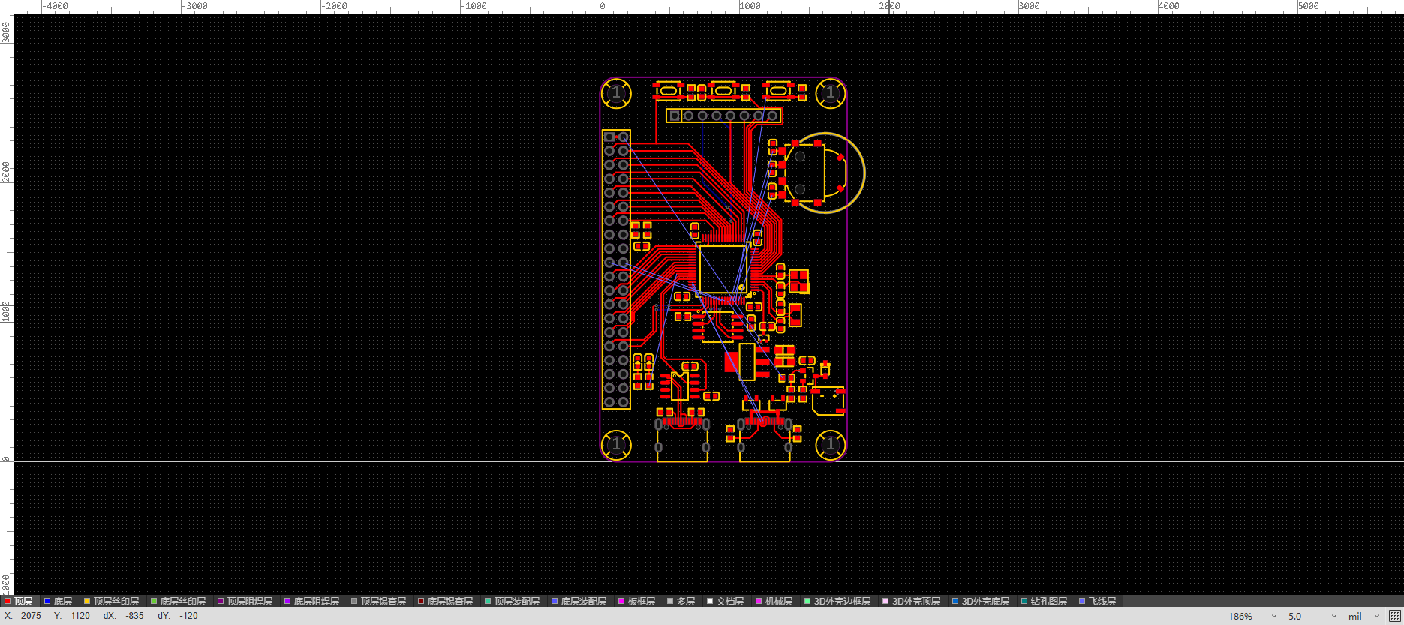Open the 5.0 grid size dropdown
The height and width of the screenshot is (625, 1404).
(1312, 616)
